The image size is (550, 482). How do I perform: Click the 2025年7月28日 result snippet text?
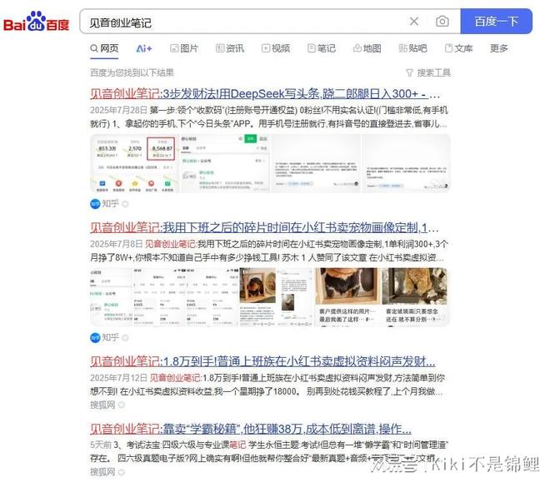pos(269,117)
